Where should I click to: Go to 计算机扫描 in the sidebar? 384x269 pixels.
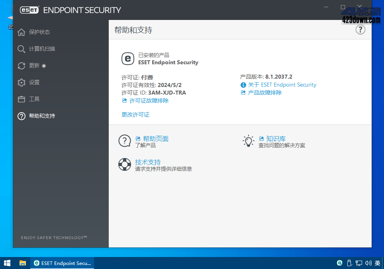(x=36, y=49)
